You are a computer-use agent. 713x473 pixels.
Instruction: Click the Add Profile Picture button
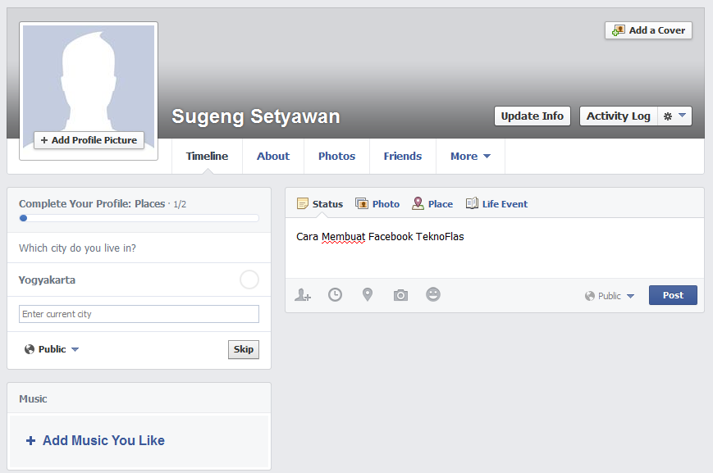(x=89, y=140)
